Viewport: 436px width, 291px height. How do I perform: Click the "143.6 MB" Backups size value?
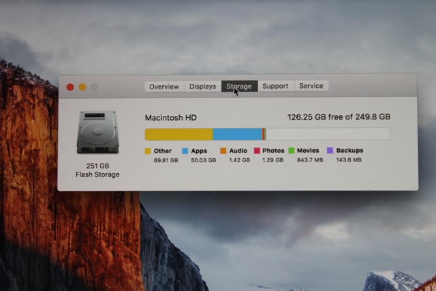click(349, 159)
